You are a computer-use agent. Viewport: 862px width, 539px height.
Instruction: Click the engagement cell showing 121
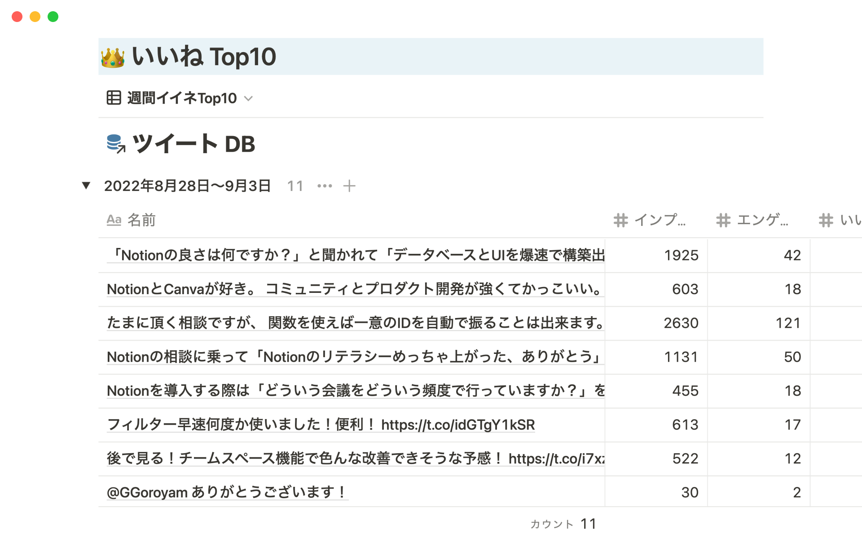coord(788,323)
